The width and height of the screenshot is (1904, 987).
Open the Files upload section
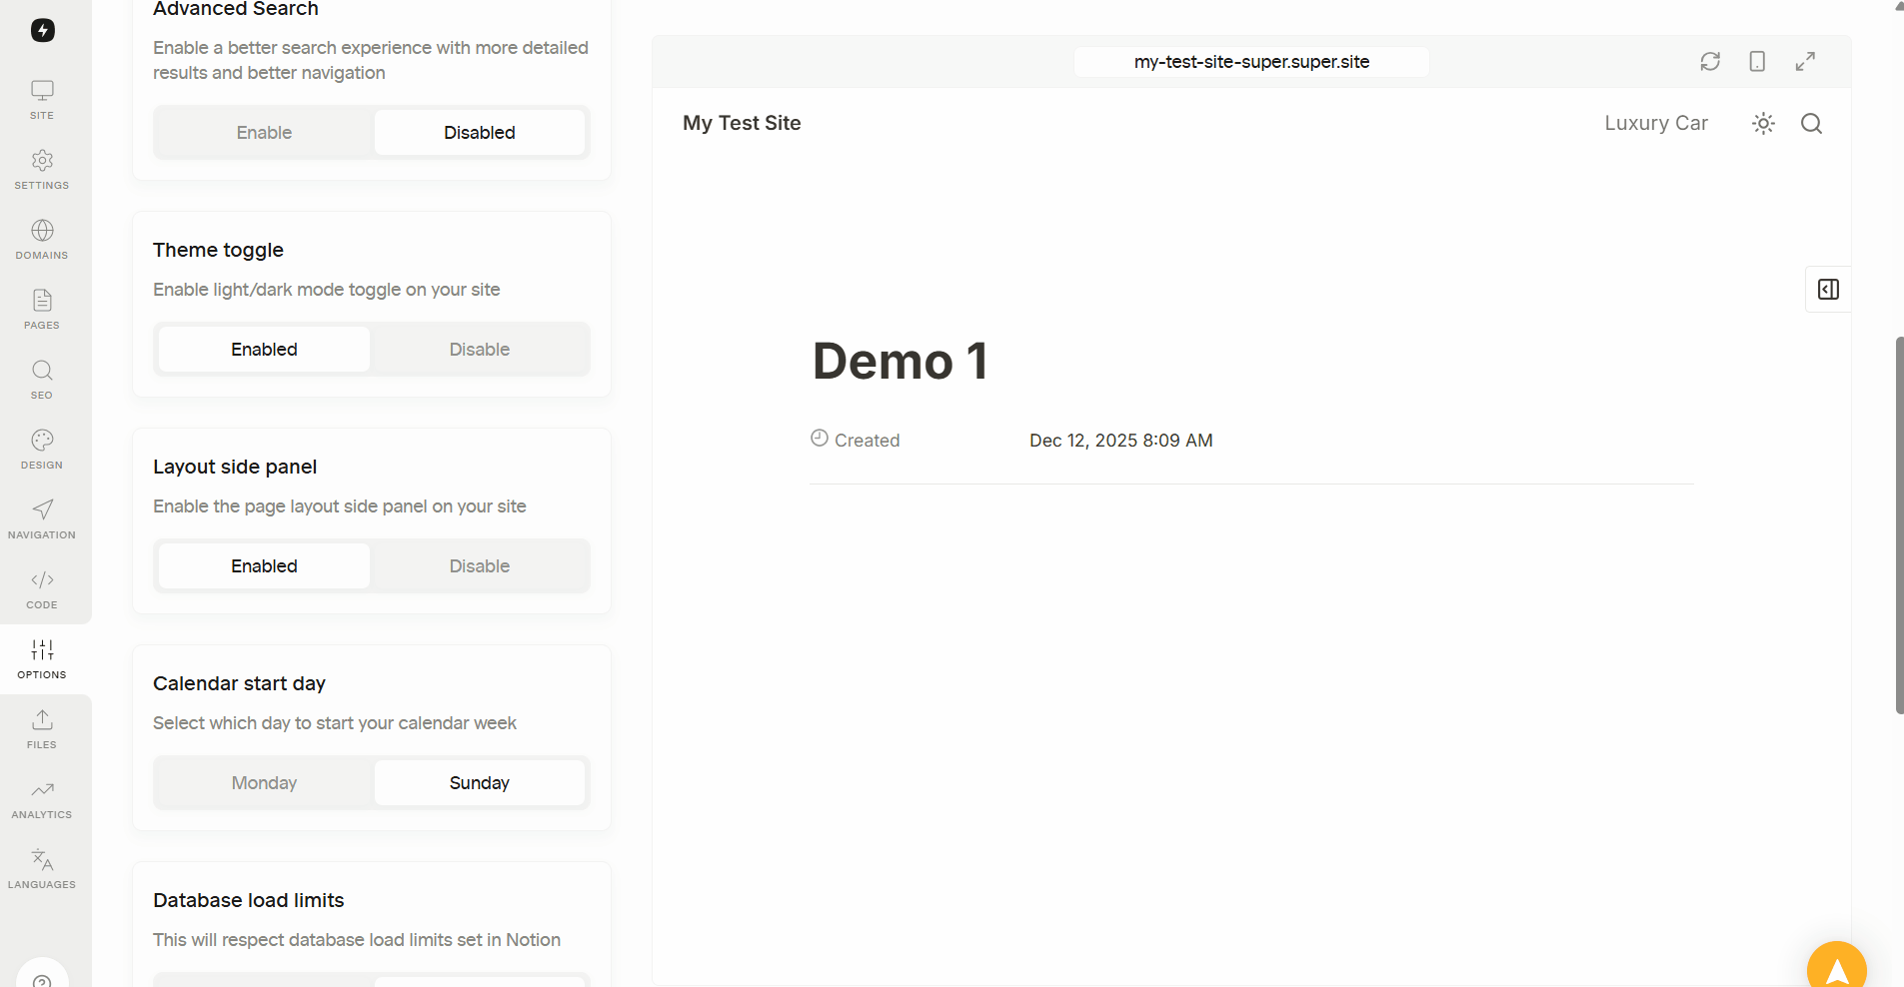click(x=42, y=729)
